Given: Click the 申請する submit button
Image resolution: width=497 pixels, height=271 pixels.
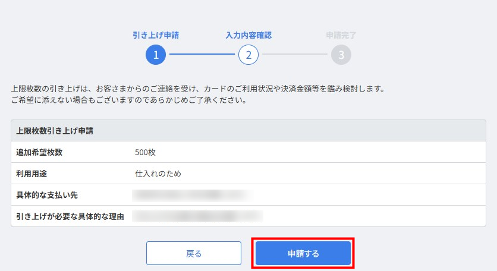Looking at the screenshot, I should (x=303, y=254).
